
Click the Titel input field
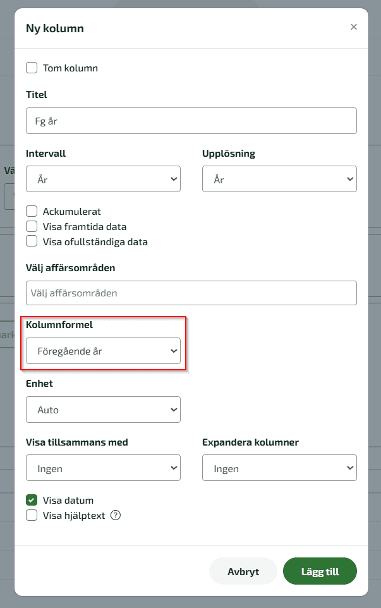pos(191,121)
